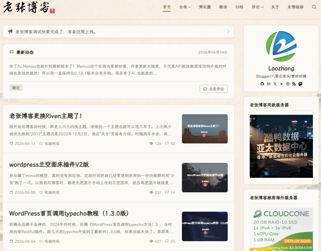The image size is (321, 251).
Task: Click the view count 126 on Riven post
Action: click(155, 143)
